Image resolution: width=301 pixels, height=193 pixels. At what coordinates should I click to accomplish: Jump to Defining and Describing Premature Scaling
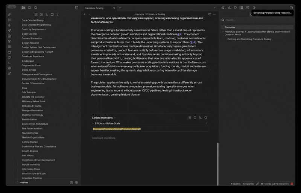pyautogui.click(x=249, y=39)
